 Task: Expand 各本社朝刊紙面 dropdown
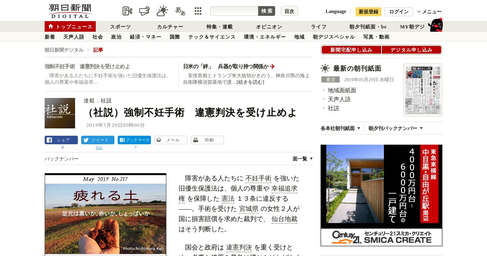click(x=340, y=128)
